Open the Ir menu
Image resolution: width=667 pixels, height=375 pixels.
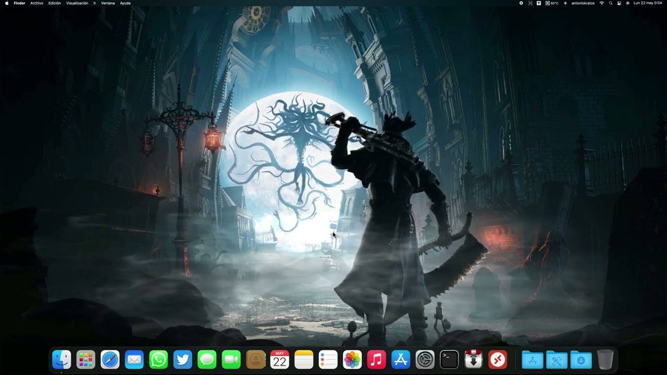(x=94, y=3)
